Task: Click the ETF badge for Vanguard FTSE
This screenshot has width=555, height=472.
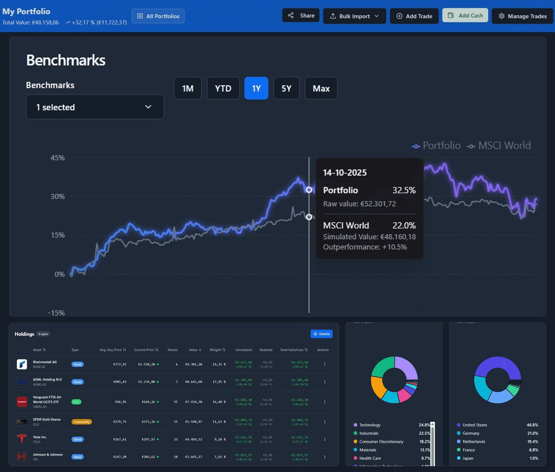Action: (x=76, y=402)
